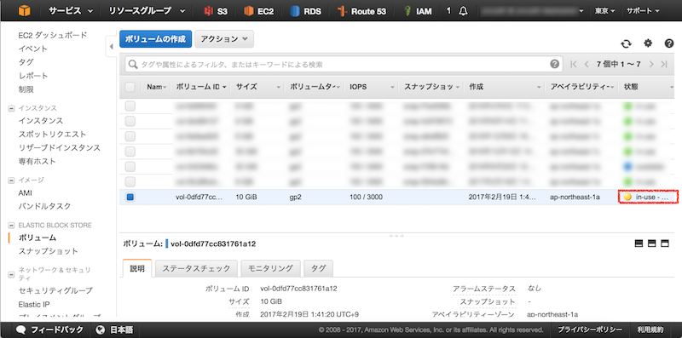The height and width of the screenshot is (338, 682).
Task: Click the ボリュームの作成 button
Action: (x=156, y=38)
